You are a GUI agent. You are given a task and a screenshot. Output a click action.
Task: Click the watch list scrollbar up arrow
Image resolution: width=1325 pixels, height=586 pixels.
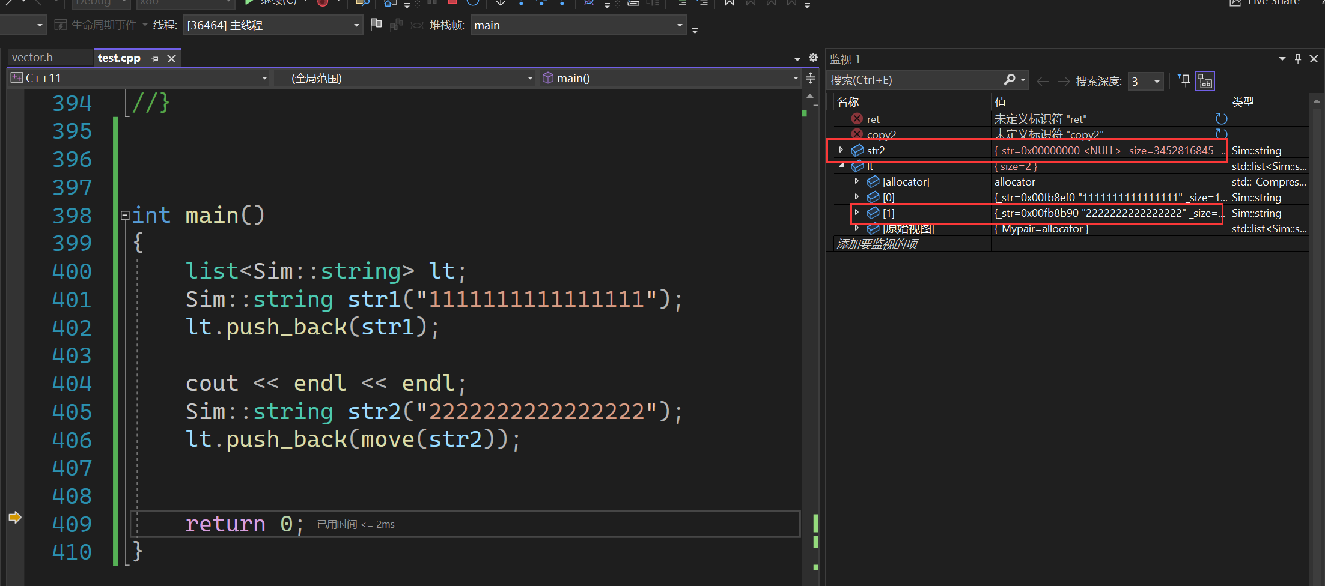[1317, 101]
